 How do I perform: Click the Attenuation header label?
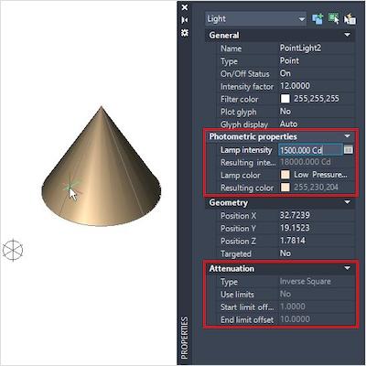pyautogui.click(x=231, y=268)
